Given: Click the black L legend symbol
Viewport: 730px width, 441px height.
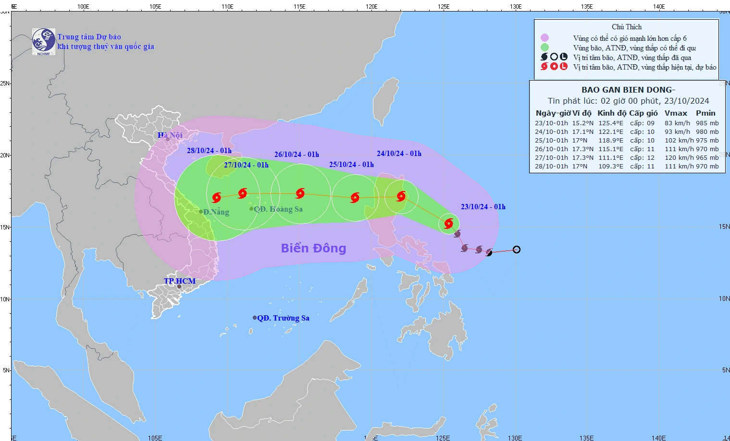Looking at the screenshot, I should (564, 57).
